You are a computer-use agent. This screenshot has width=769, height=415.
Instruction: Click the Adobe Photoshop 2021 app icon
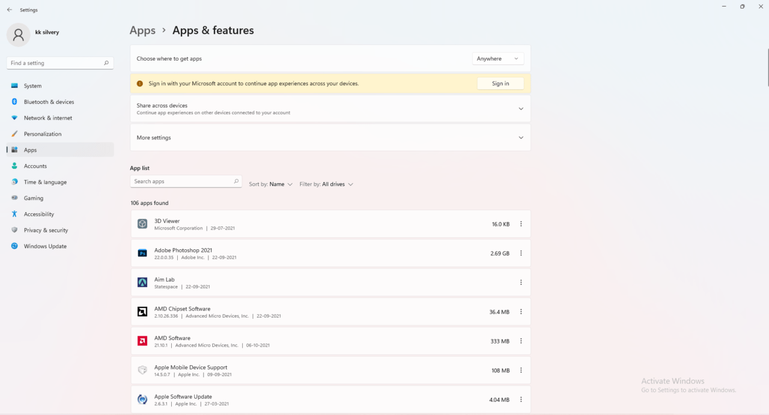point(142,253)
